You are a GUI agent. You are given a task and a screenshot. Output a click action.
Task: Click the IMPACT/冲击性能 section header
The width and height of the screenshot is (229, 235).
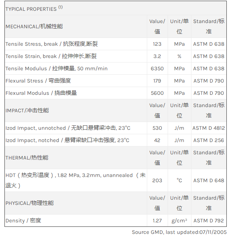[27, 110]
